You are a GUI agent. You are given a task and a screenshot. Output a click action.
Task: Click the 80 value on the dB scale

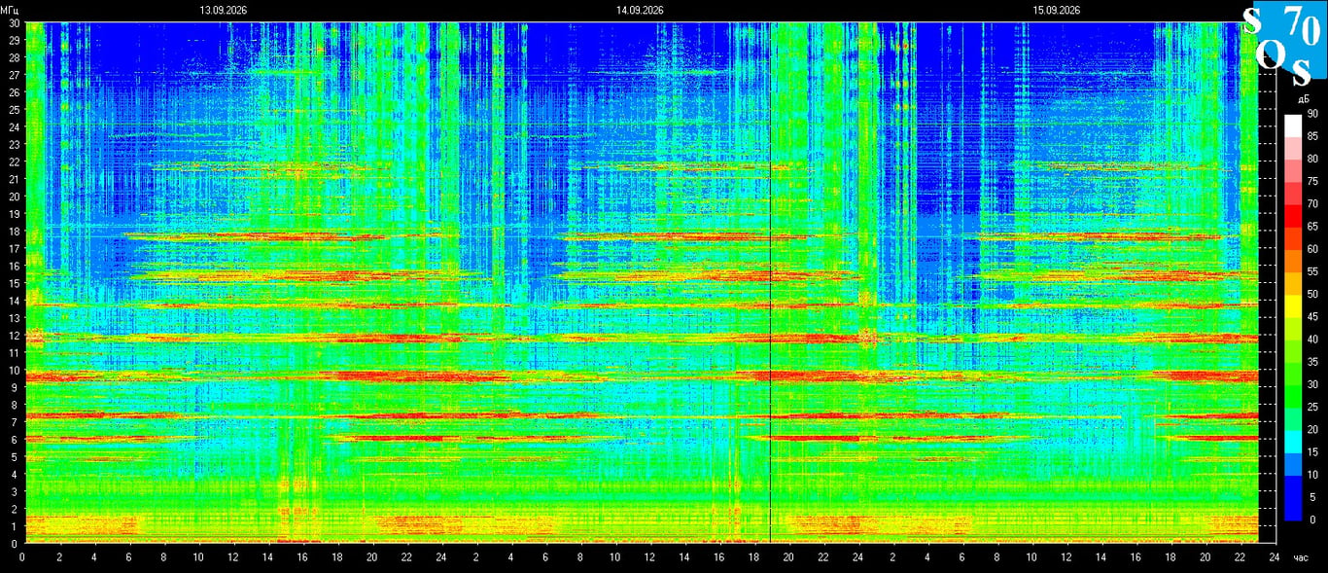click(1311, 159)
